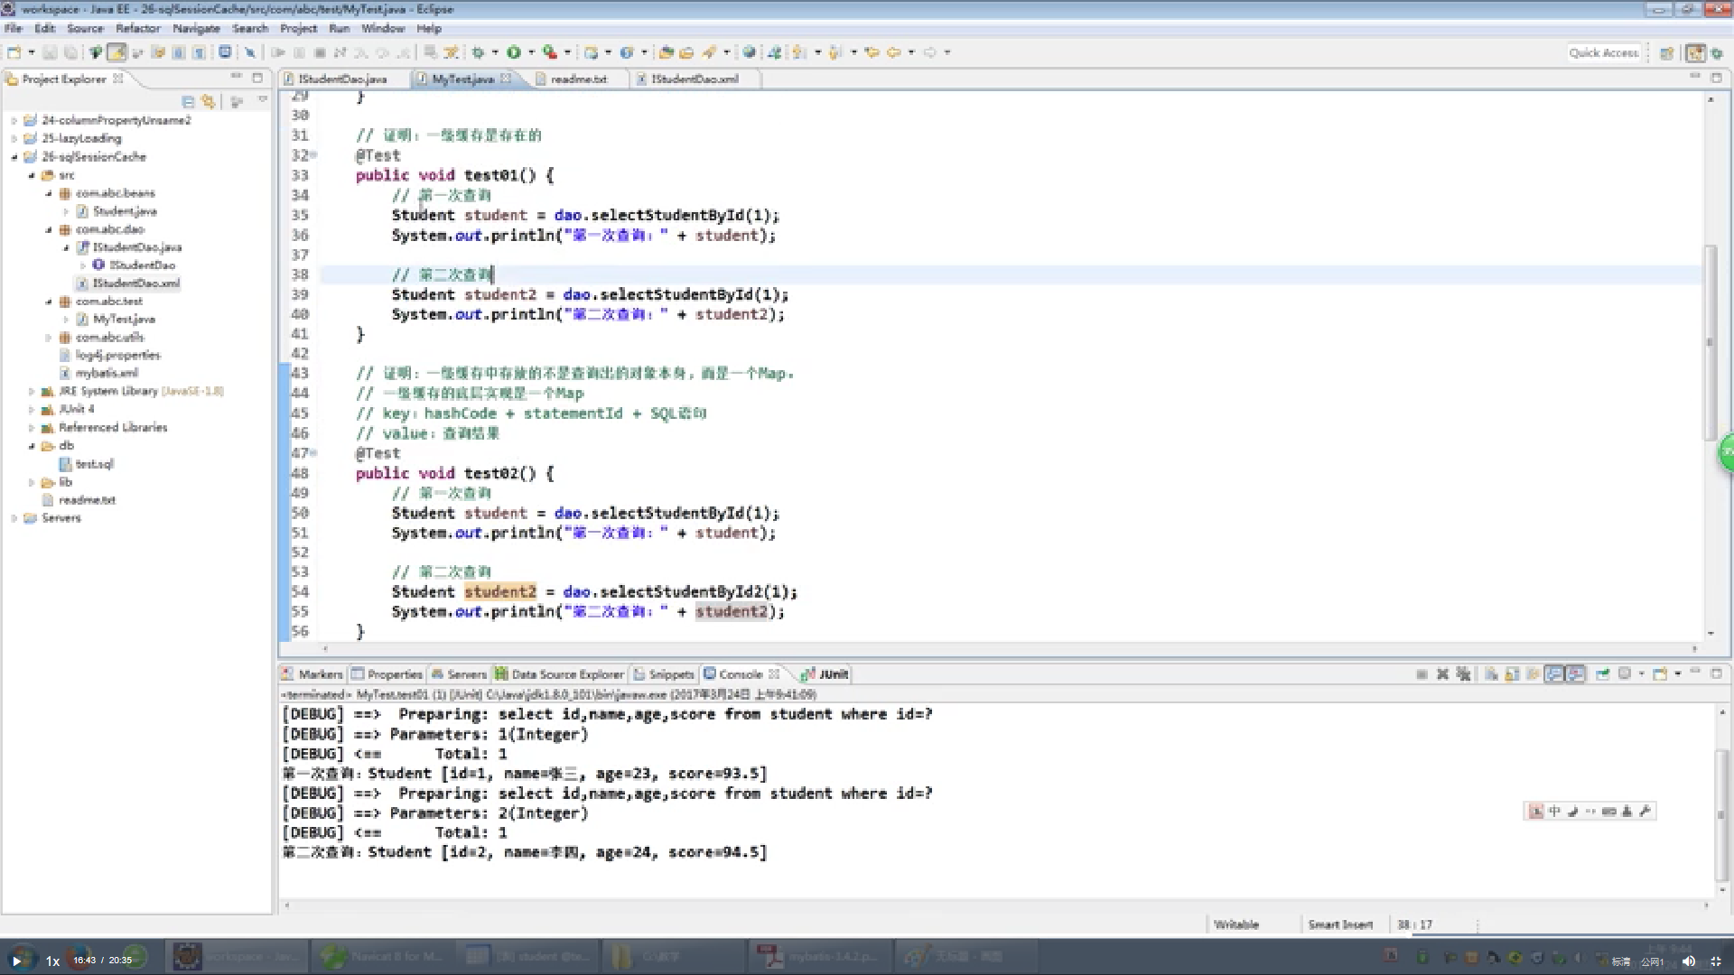Switch to IStudentDao.java editor tab
Image resolution: width=1734 pixels, height=975 pixels.
tap(342, 79)
